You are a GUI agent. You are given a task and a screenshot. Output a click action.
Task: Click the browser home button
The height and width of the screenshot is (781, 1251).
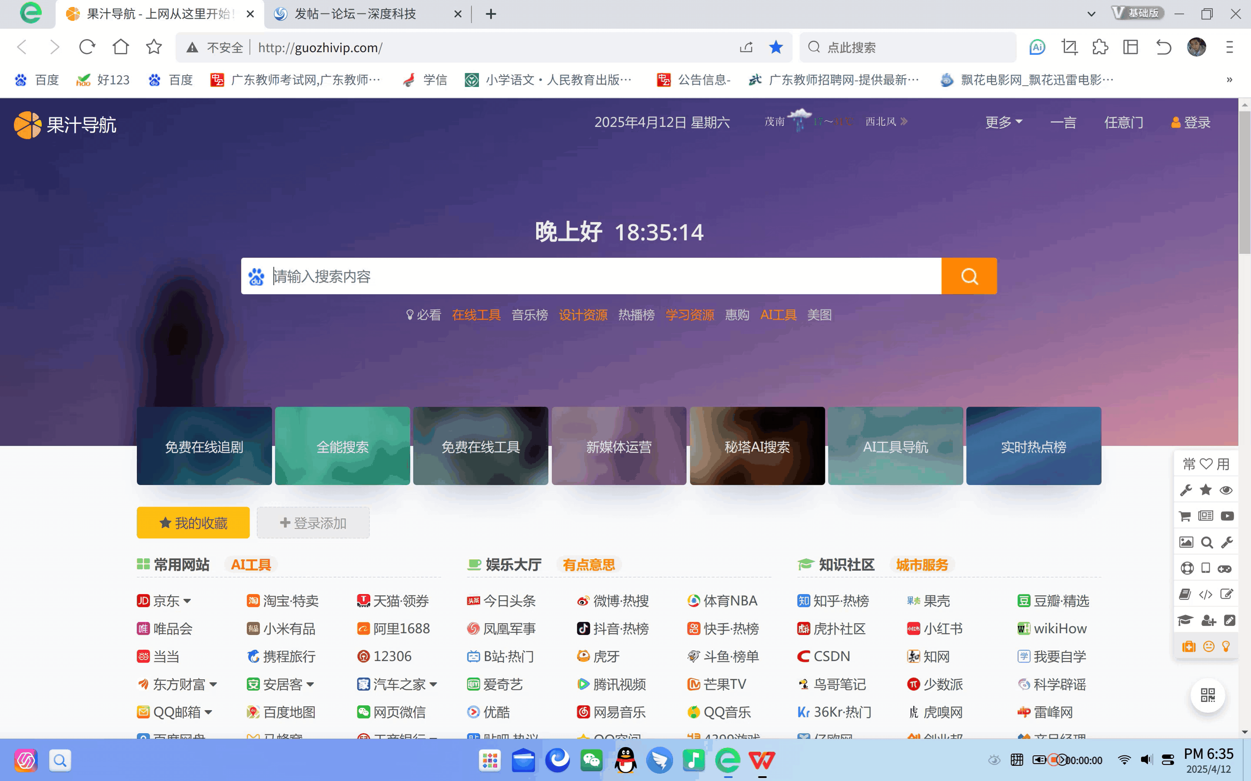[x=120, y=47]
